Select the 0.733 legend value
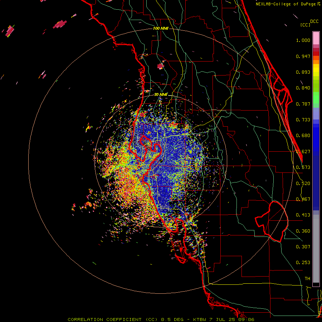The width and height of the screenshot is (322, 322). point(303,120)
